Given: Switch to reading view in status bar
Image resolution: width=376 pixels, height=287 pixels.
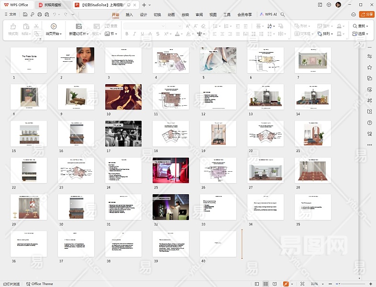Looking at the screenshot, I should (x=275, y=284).
